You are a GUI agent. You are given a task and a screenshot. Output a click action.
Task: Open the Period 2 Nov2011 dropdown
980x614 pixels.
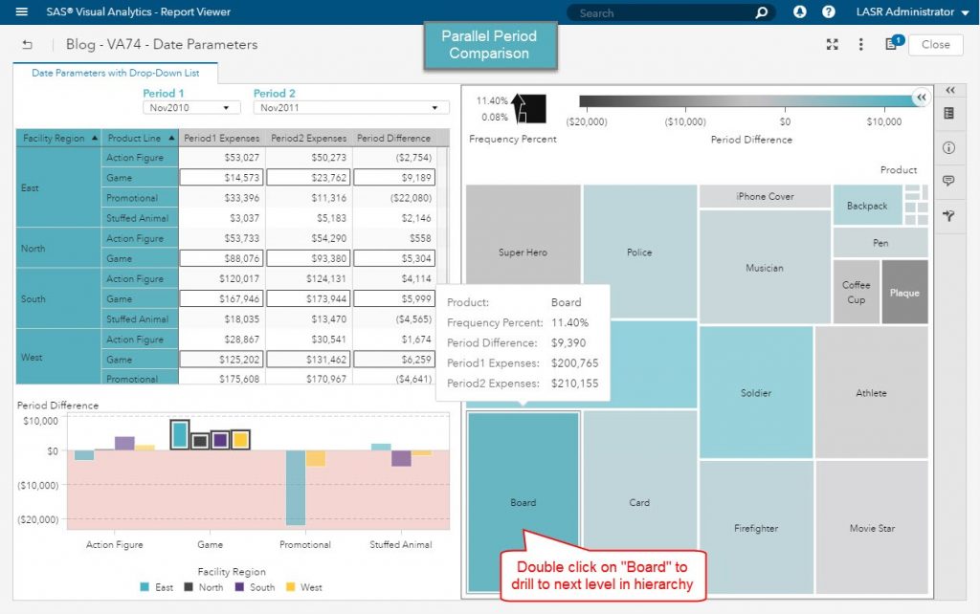click(351, 108)
